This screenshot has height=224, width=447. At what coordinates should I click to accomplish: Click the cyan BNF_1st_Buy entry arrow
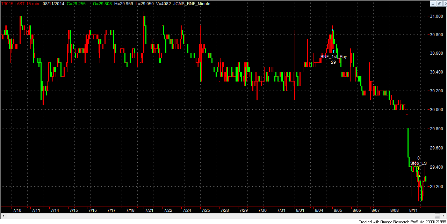(x=333, y=52)
